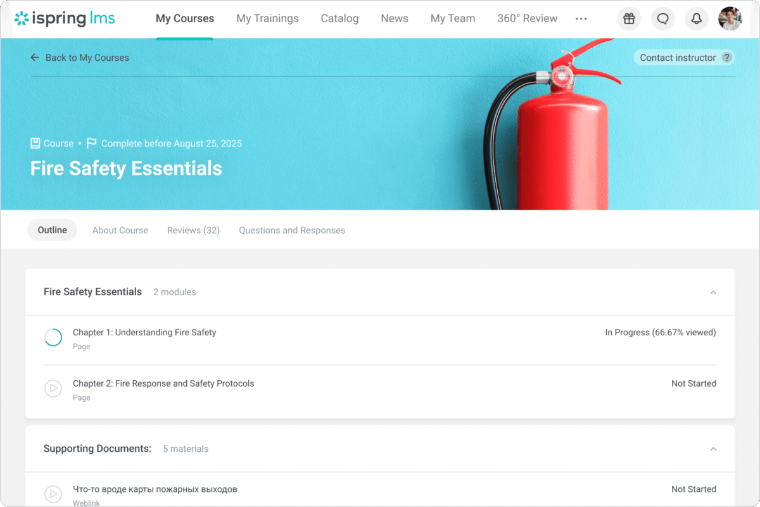Collapse the Fire Safety Essentials section
This screenshot has width=760, height=507.
click(x=713, y=292)
